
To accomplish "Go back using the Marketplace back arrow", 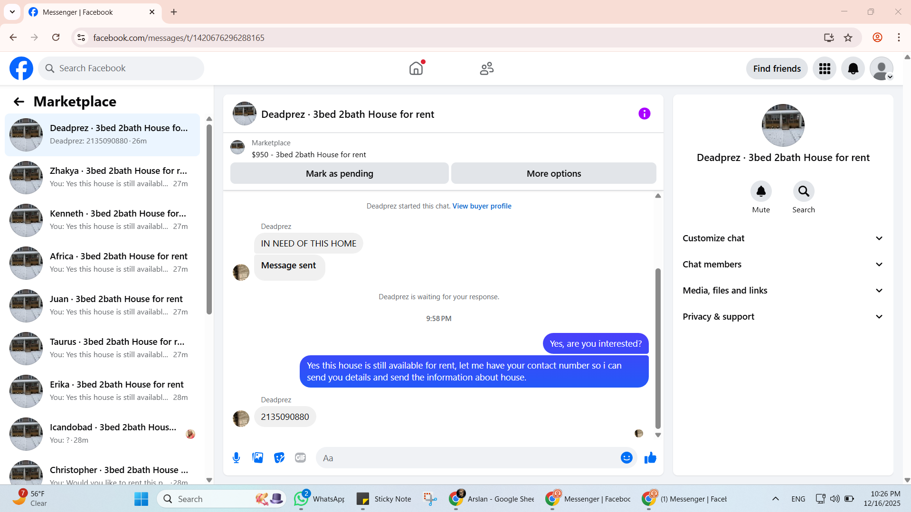I will [19, 102].
